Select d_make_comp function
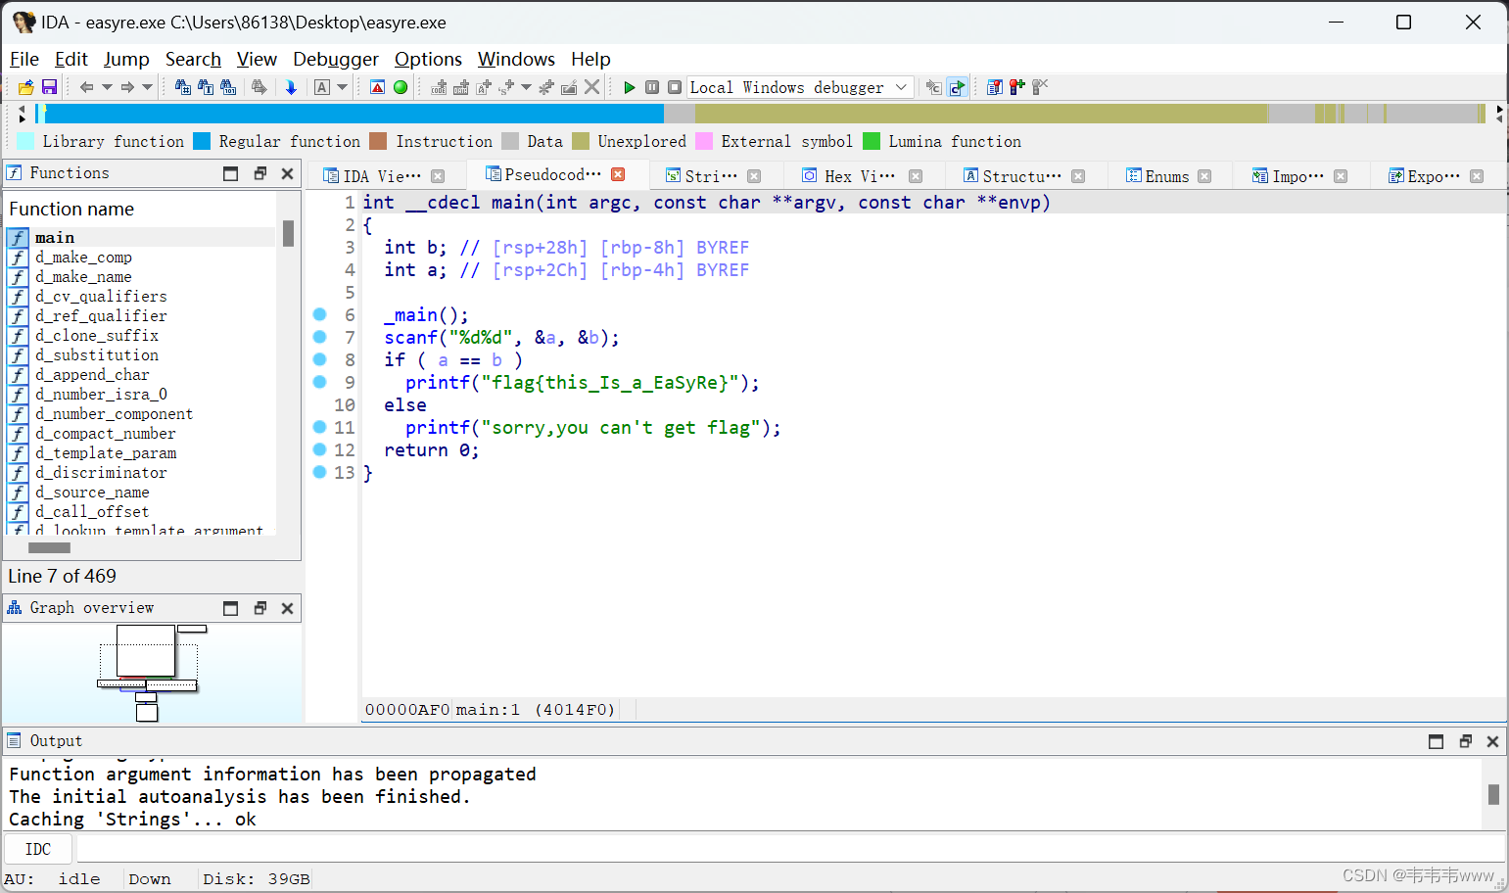Viewport: 1509px width, 893px height. coord(141,257)
